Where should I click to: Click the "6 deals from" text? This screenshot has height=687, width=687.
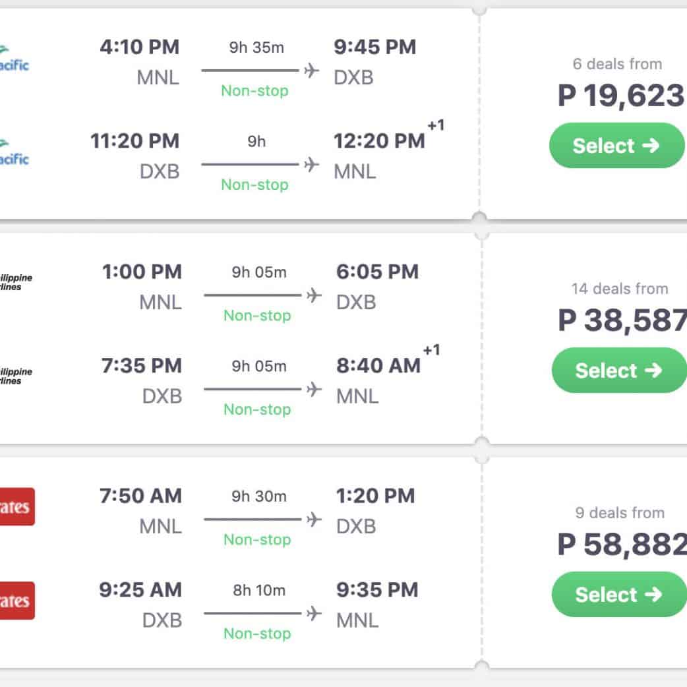click(617, 64)
